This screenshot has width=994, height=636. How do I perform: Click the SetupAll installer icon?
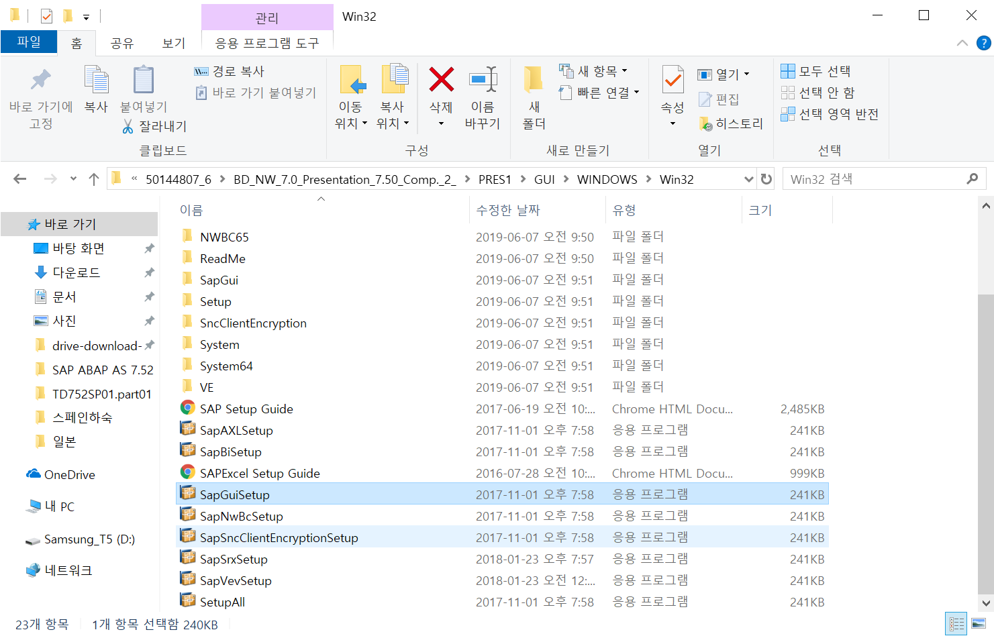tap(188, 601)
